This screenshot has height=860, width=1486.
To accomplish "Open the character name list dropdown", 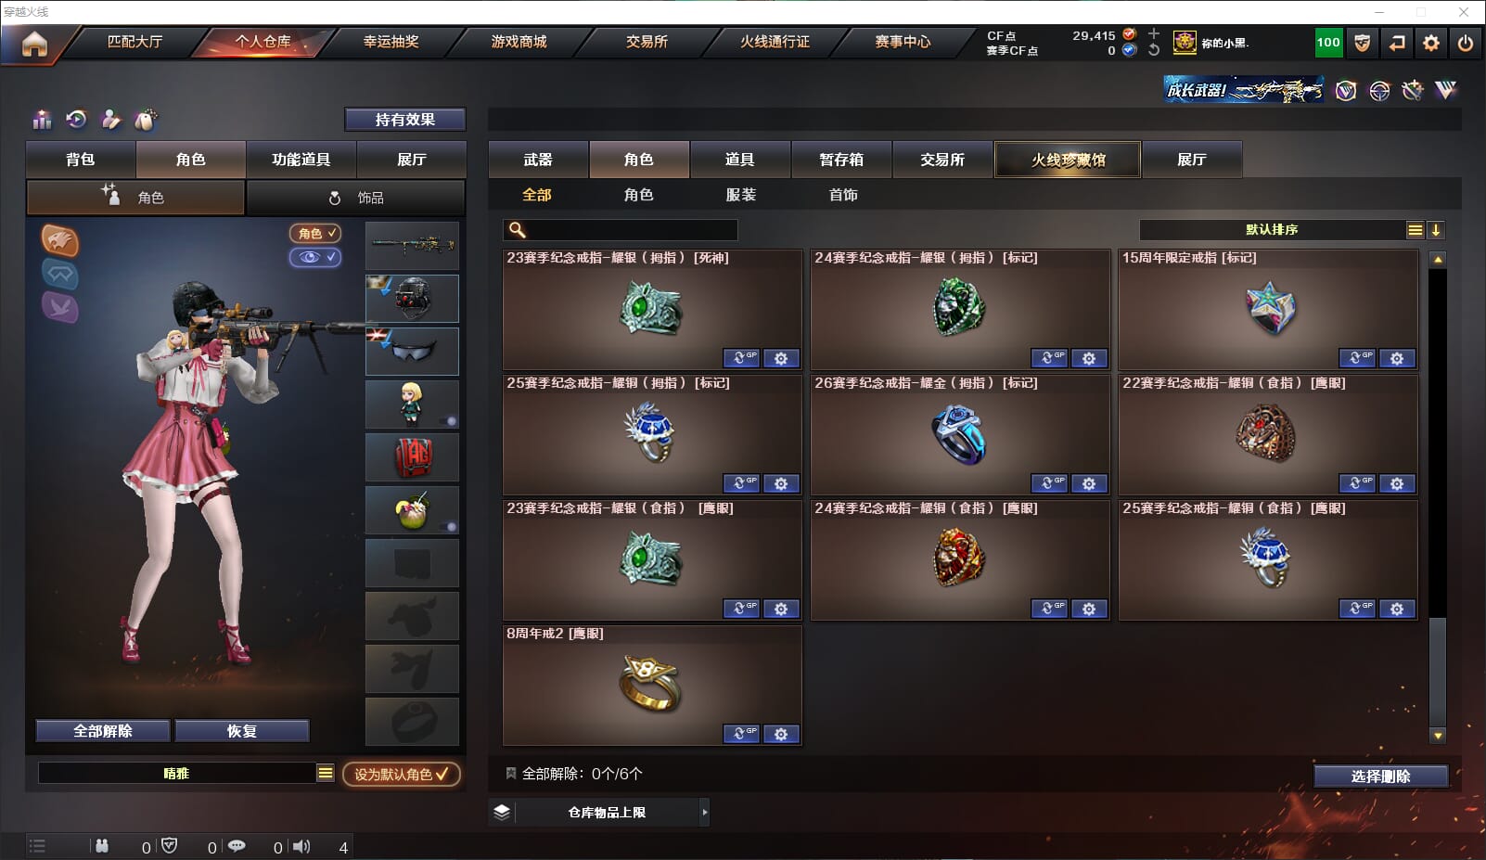I will click(x=326, y=773).
